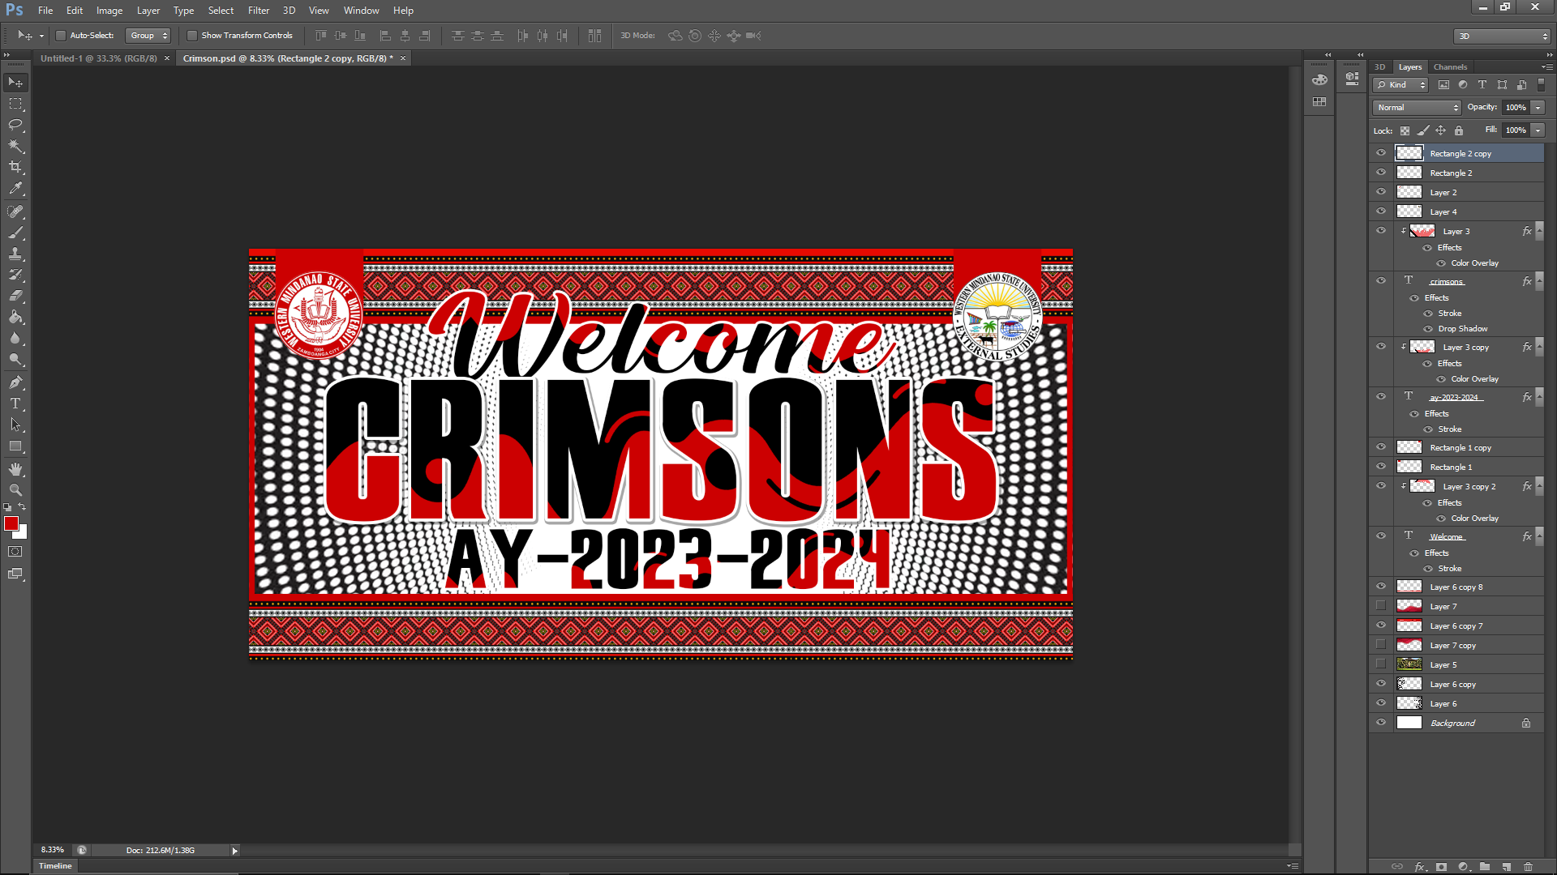Click the red foreground color swatch
This screenshot has height=875, width=1557.
pyautogui.click(x=11, y=524)
